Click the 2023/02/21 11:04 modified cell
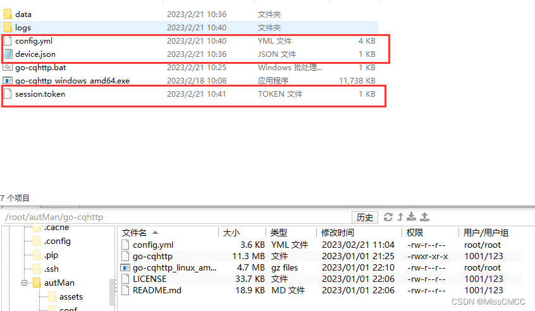This screenshot has width=535, height=311. tap(358, 245)
